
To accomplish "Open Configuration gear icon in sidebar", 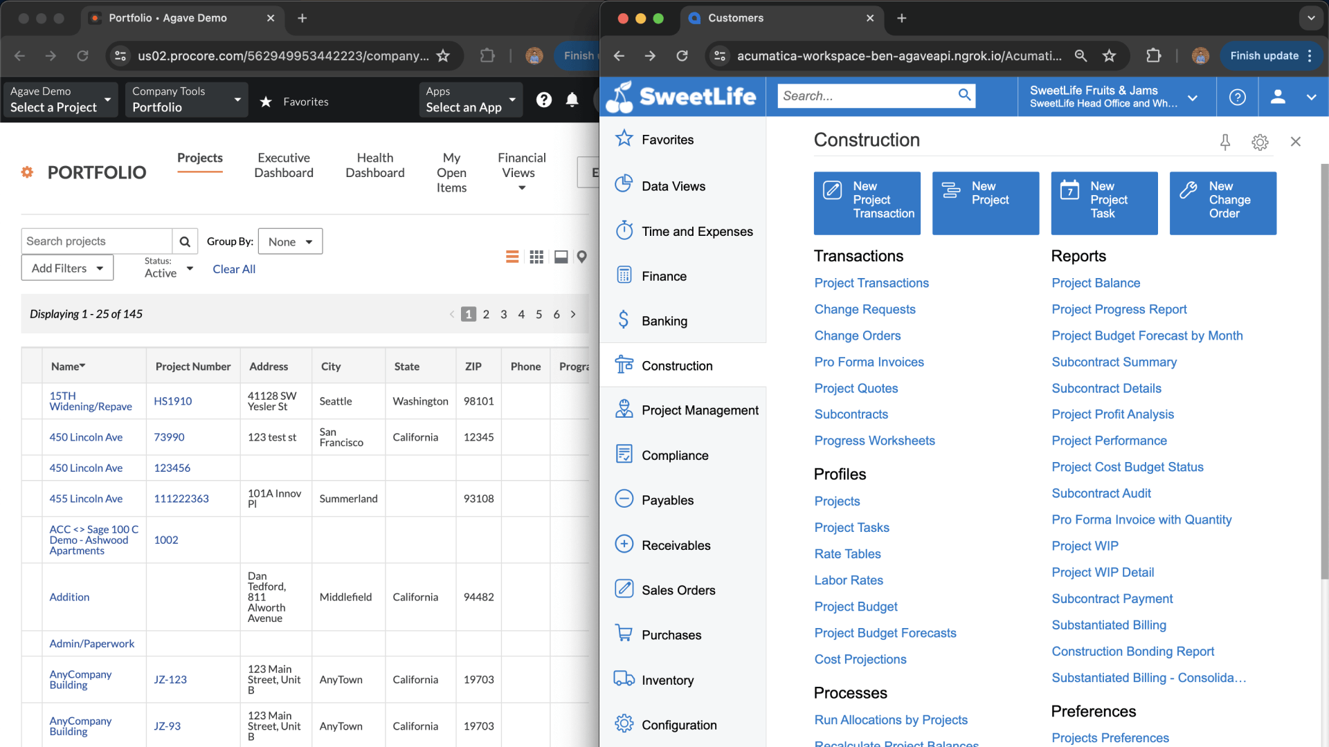I will coord(624,724).
